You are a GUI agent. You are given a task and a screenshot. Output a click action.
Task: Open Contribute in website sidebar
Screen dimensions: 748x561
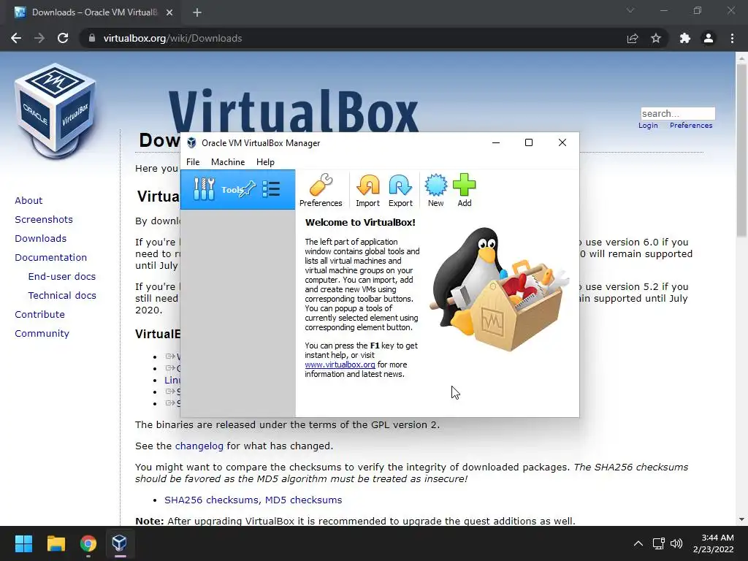(39, 315)
